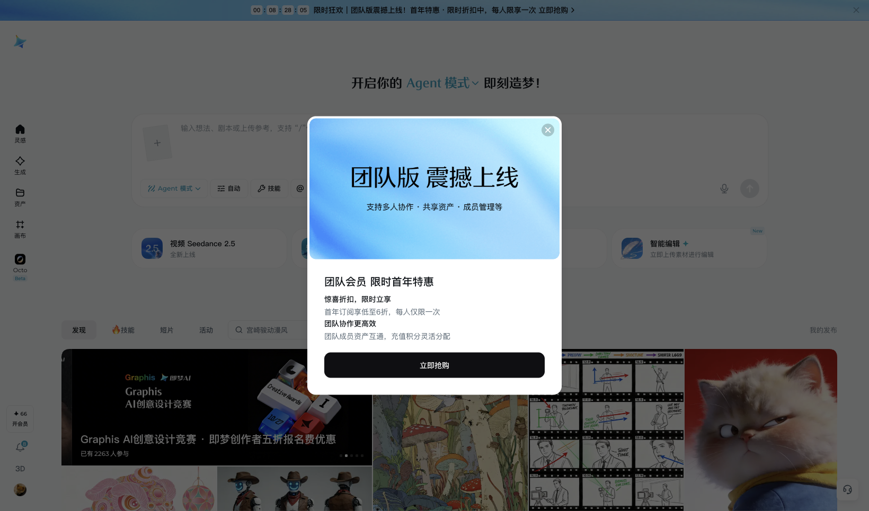Viewport: 869px width, 511px height.
Task: Open 我的发布 link
Action: 823,330
